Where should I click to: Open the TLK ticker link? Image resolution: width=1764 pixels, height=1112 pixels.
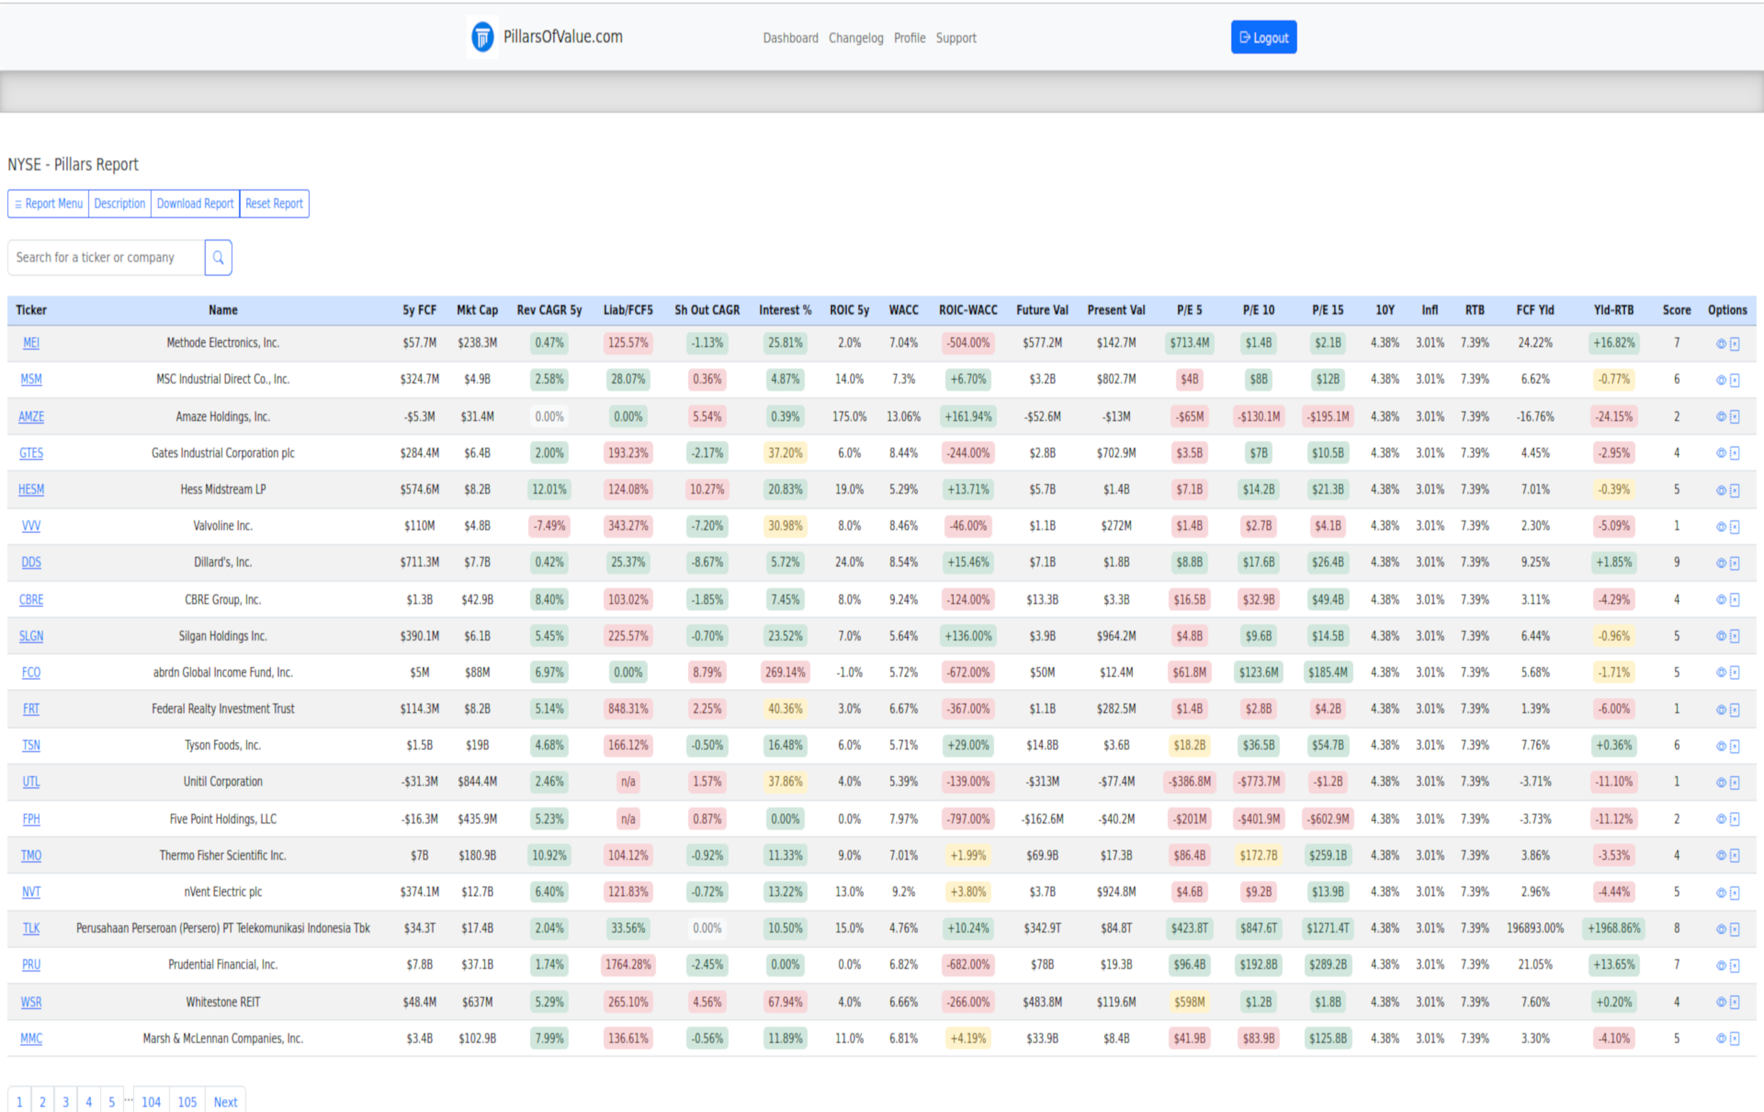point(31,928)
